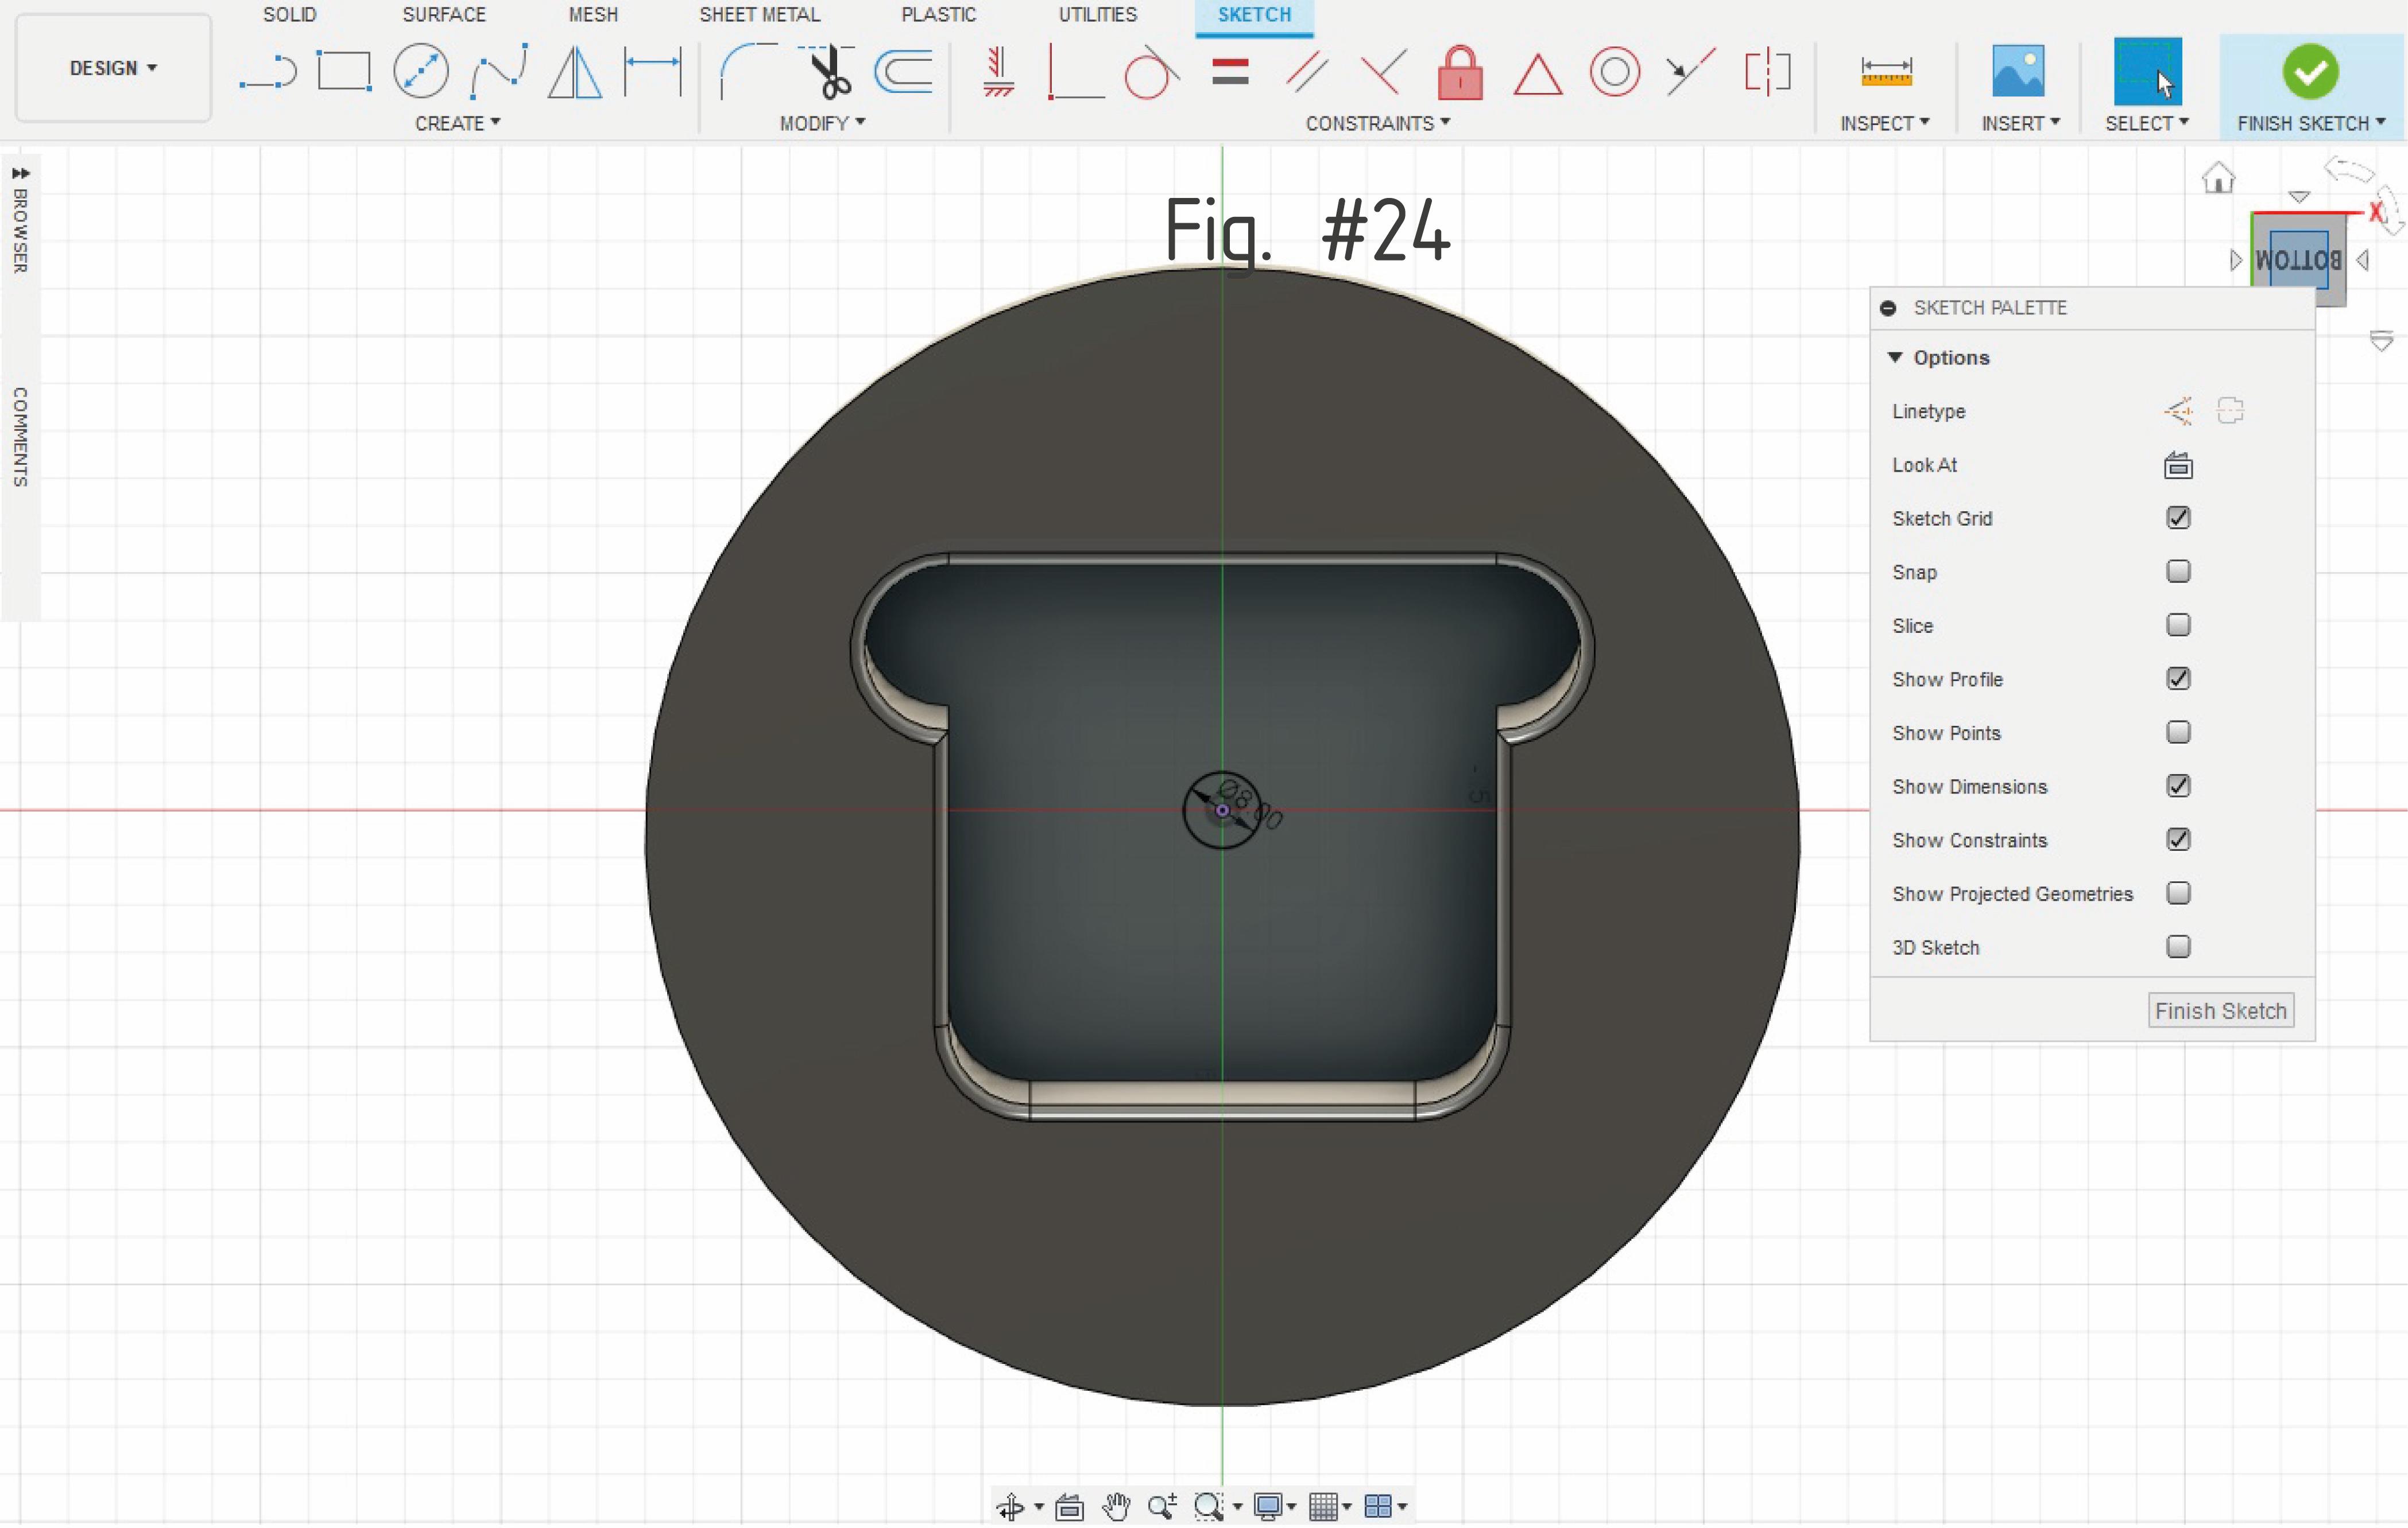Expand the CONSTRAINTS dropdown menu
The height and width of the screenshot is (1528, 2408).
(1377, 123)
